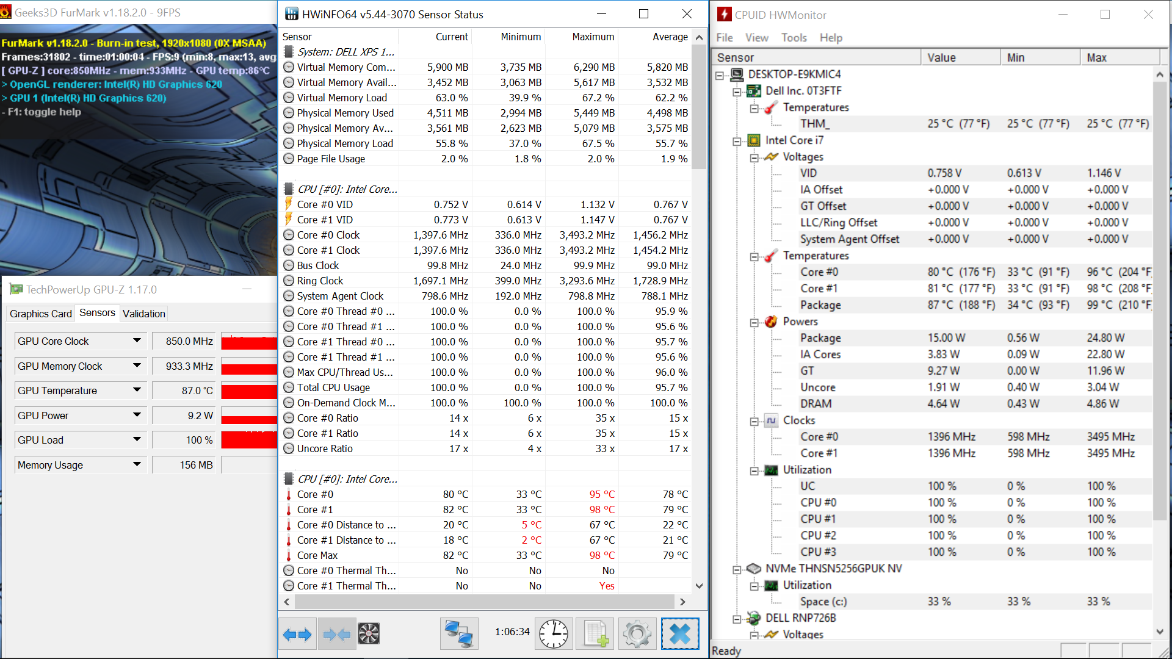Open the HWMonitor File menu

coord(725,38)
